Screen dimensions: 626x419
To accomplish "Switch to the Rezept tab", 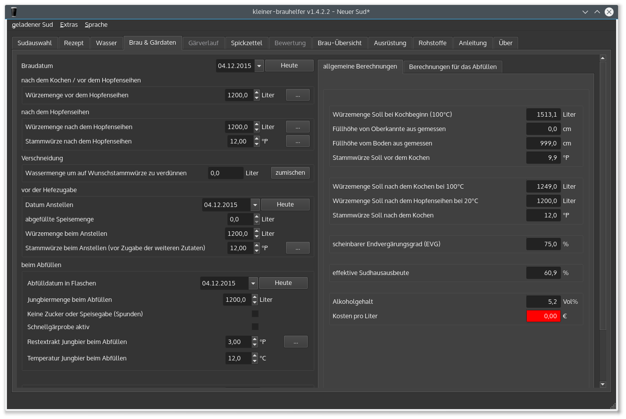I will 74,43.
